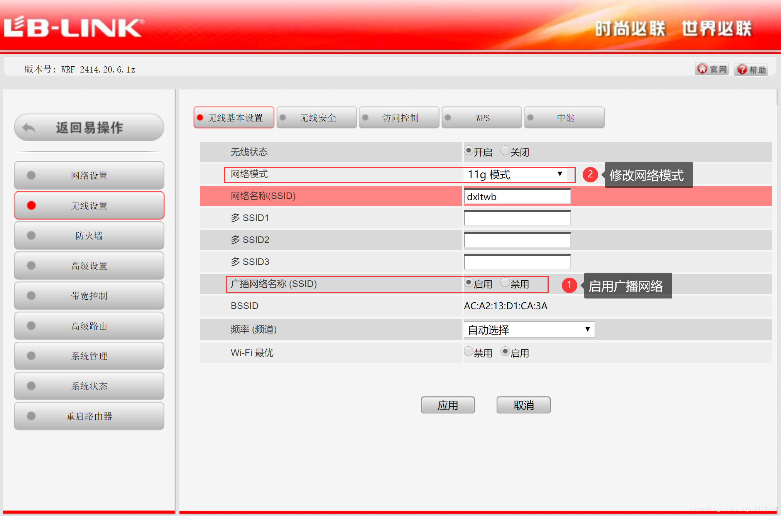The height and width of the screenshot is (516, 781).
Task: Click the red number 2 annotation marker
Action: pyautogui.click(x=590, y=174)
